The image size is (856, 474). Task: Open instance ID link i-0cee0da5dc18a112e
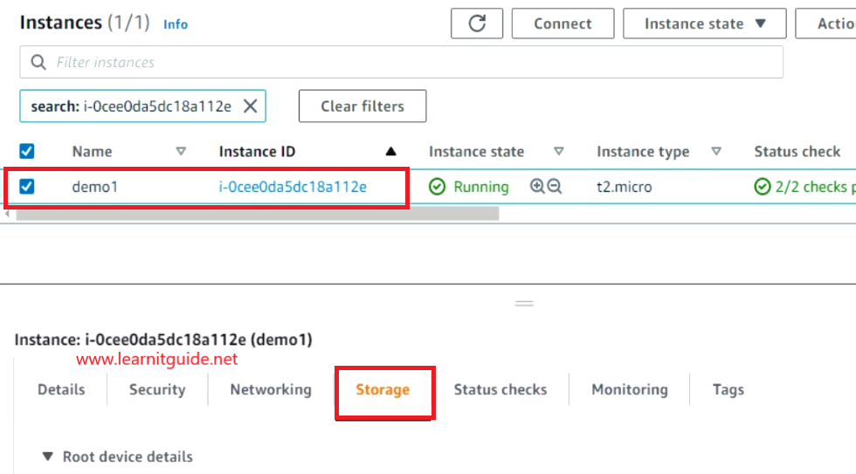coord(293,187)
